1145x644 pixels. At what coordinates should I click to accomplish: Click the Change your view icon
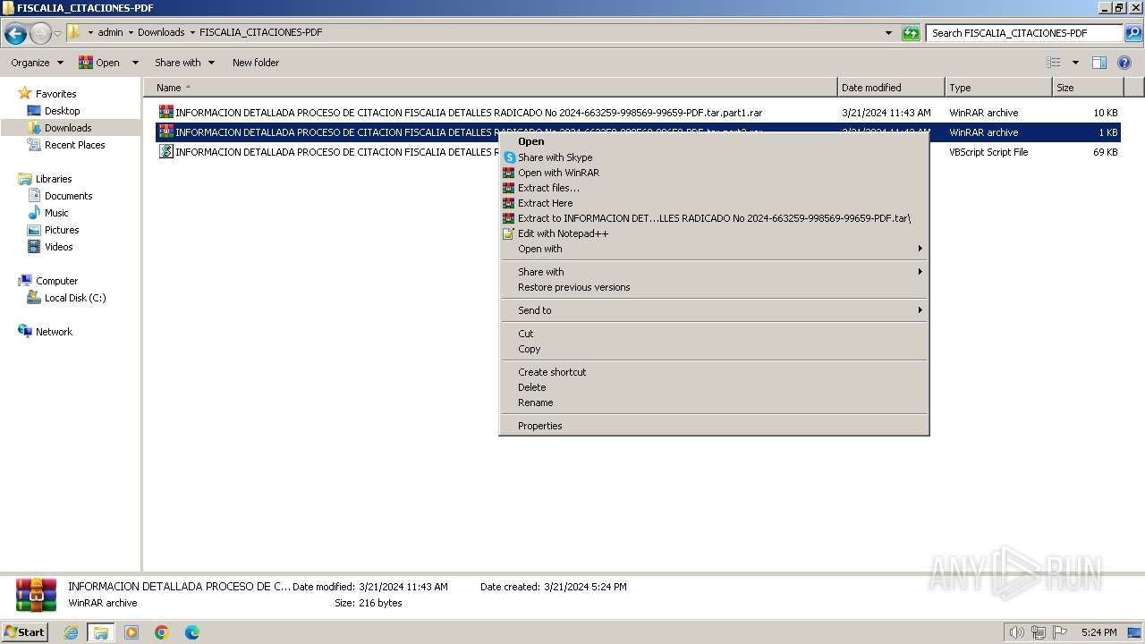[x=1054, y=63]
